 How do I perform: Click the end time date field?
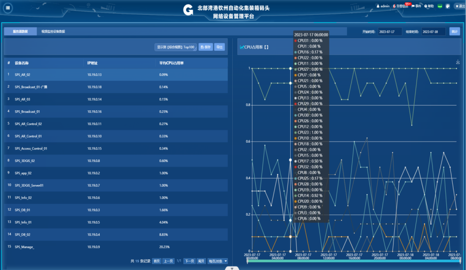433,32
